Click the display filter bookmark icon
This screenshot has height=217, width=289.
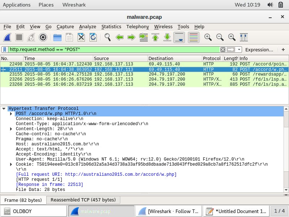pos(5,50)
